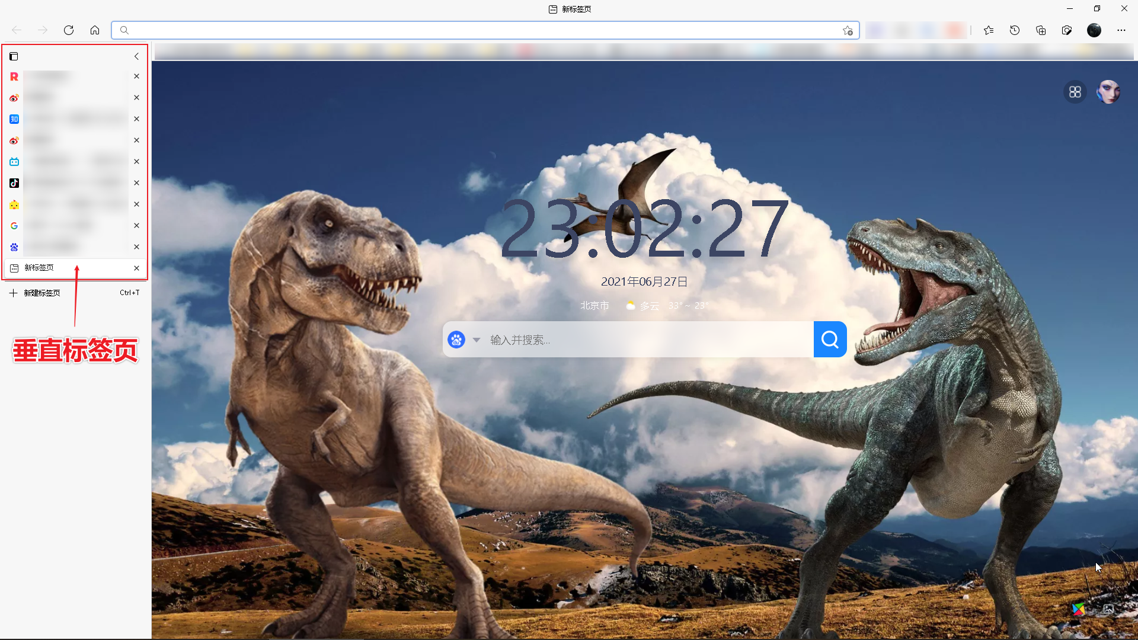This screenshot has width=1138, height=640.
Task: Add this page to favorites
Action: tap(848, 30)
